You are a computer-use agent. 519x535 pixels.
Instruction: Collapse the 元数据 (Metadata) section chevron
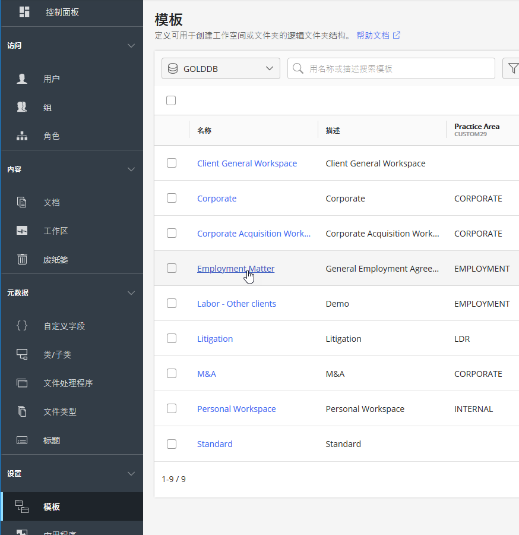click(131, 293)
